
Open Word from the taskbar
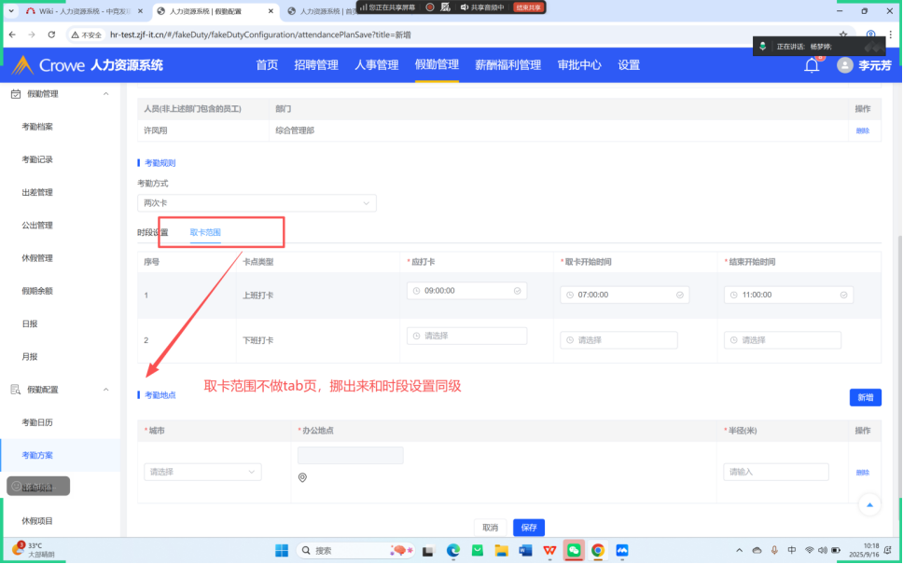pos(525,551)
